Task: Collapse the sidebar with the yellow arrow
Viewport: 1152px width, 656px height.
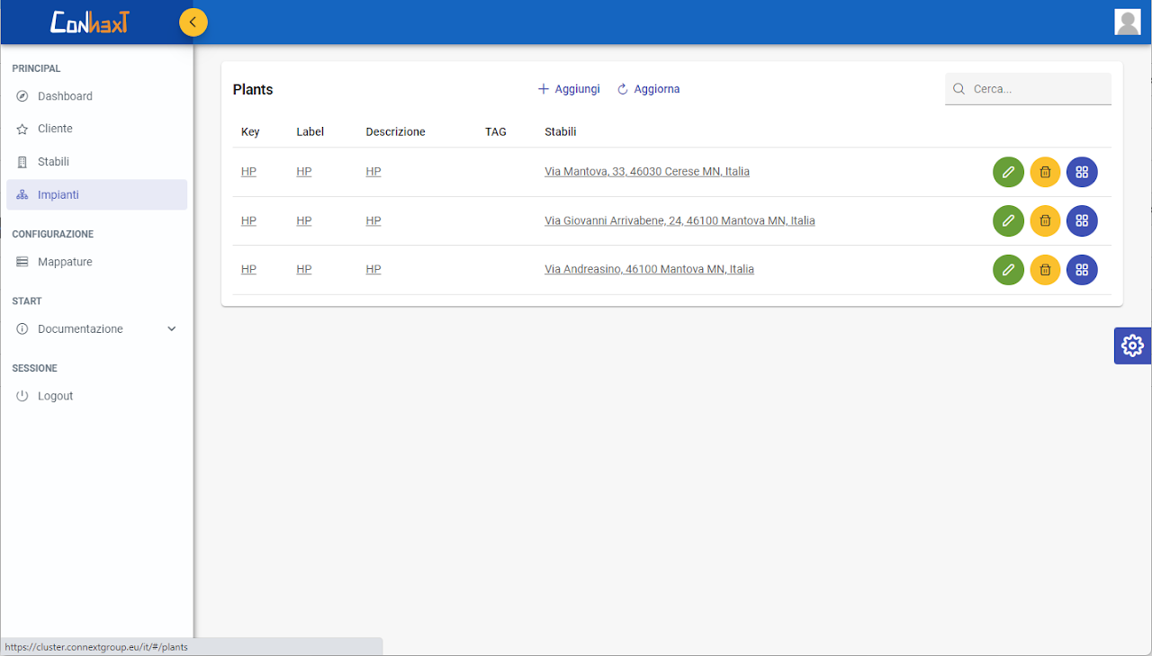Action: click(193, 22)
